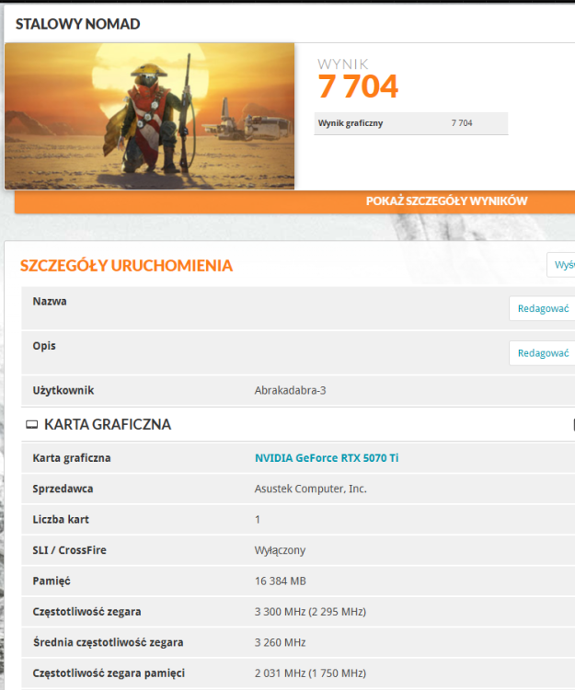Click the Użytkownik label
The height and width of the screenshot is (690, 575).
point(63,390)
